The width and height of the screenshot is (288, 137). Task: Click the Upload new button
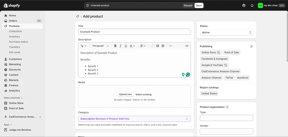point(125,94)
